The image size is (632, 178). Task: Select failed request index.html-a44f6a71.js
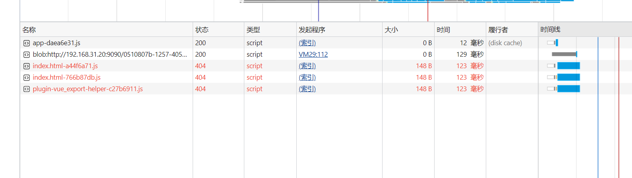coord(65,66)
